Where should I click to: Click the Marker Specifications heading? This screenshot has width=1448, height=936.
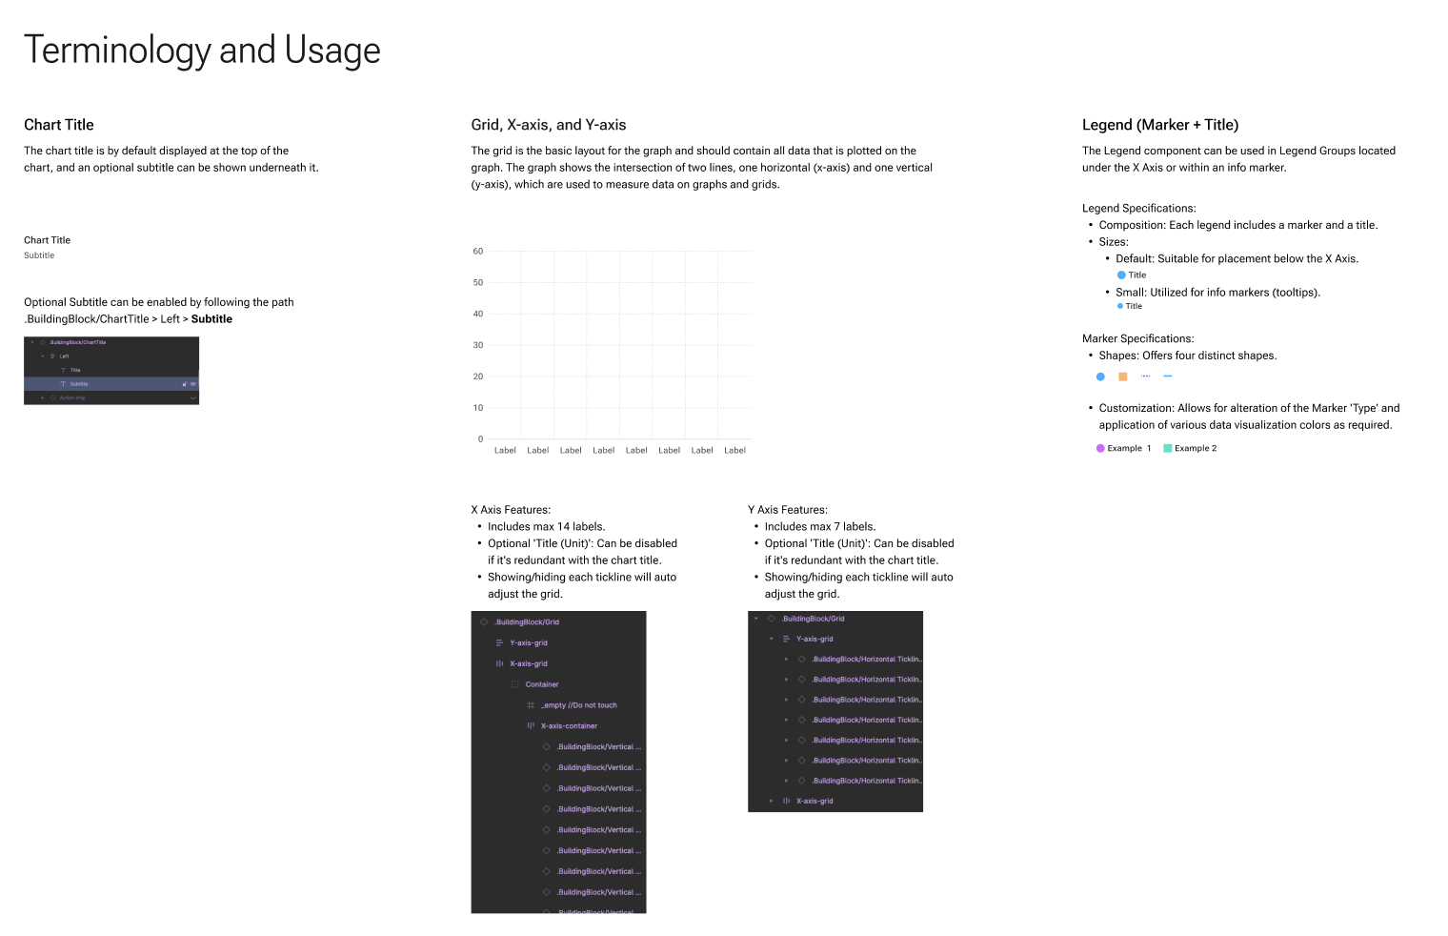pyautogui.click(x=1138, y=338)
